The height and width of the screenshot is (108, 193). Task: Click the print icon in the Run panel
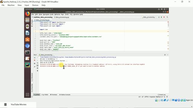[37, 68]
